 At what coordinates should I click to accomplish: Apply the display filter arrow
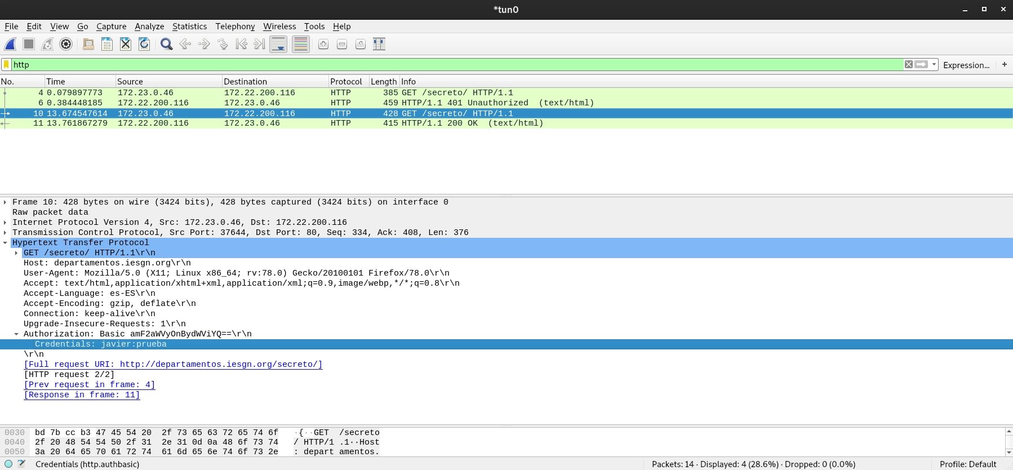921,64
